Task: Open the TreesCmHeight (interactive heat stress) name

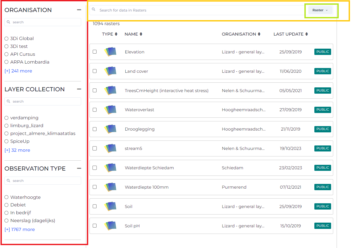Action: click(167, 91)
